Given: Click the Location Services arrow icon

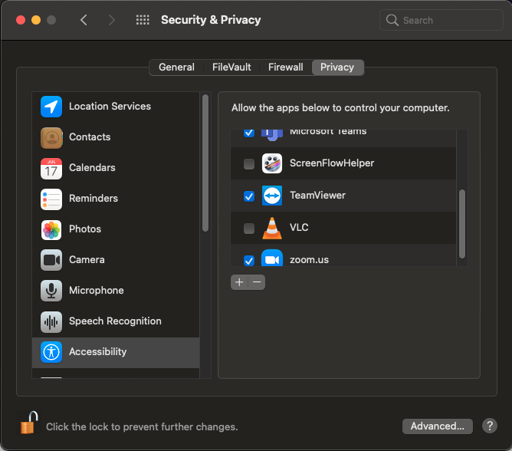Looking at the screenshot, I should (51, 107).
